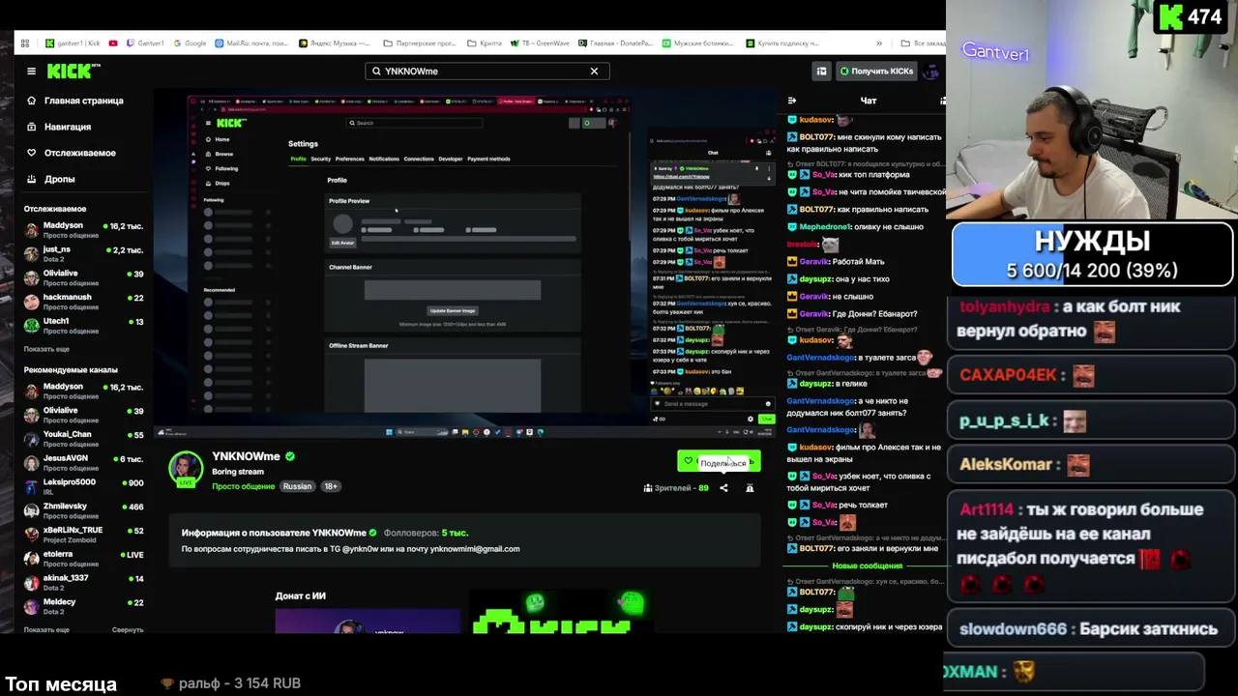This screenshot has width=1238, height=696.
Task: Click YNKNOWme streamer avatar
Action: (x=186, y=468)
